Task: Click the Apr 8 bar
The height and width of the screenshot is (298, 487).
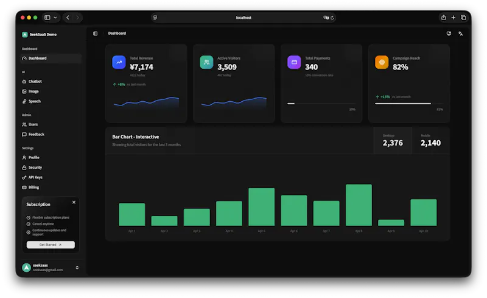Action: 359,205
